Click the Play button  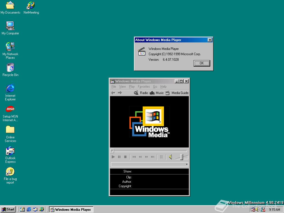113,157
